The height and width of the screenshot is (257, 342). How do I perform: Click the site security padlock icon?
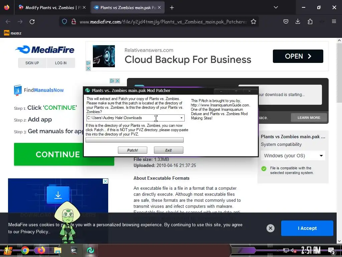[74, 22]
